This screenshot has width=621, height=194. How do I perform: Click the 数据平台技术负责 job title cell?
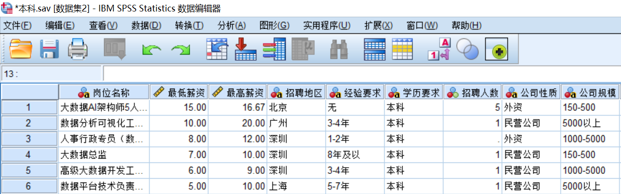point(104,186)
